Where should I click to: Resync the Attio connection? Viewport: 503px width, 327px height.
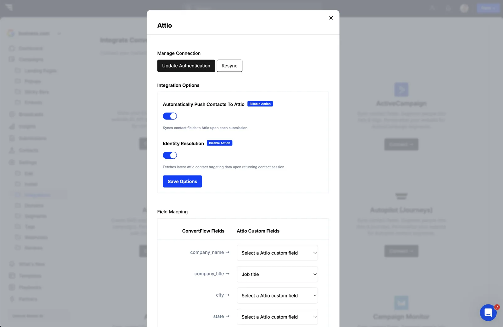click(229, 66)
